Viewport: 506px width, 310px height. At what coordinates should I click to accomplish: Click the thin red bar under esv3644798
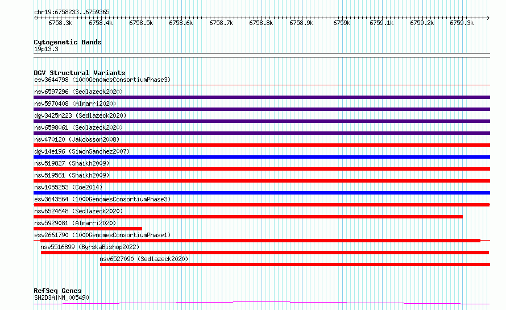(x=262, y=85)
